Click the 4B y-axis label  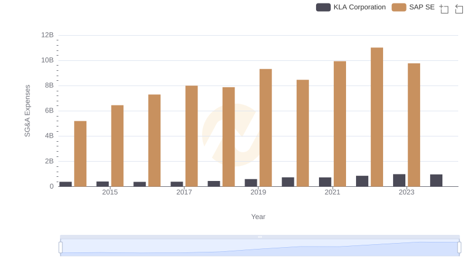49,136
